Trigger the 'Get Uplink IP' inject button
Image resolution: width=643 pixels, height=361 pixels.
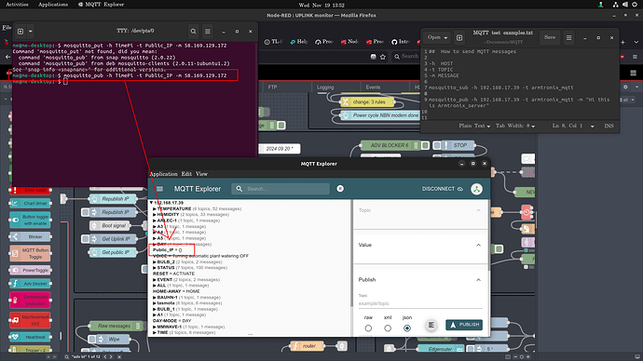(x=85, y=239)
